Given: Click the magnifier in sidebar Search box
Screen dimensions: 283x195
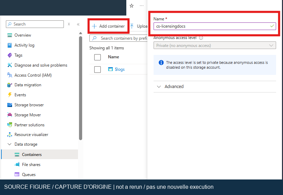Looking at the screenshot, I should click(x=10, y=24).
